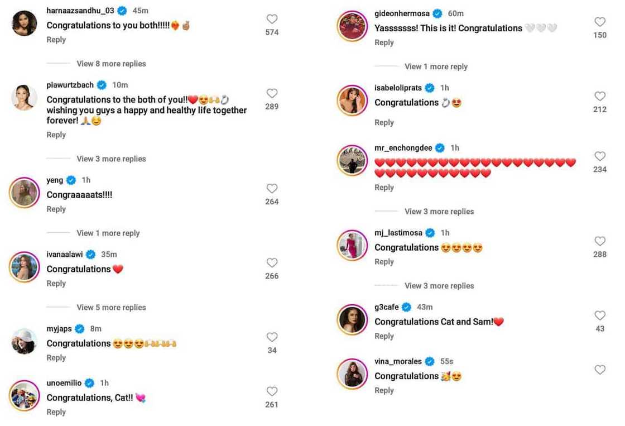Like ivanaalawi's comment via heart icon
The image size is (625, 426).
click(272, 263)
